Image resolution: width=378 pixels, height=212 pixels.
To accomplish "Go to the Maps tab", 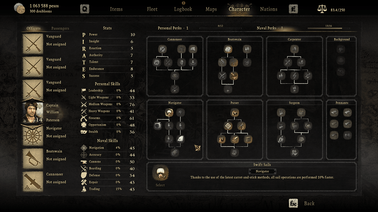I will pyautogui.click(x=211, y=9).
